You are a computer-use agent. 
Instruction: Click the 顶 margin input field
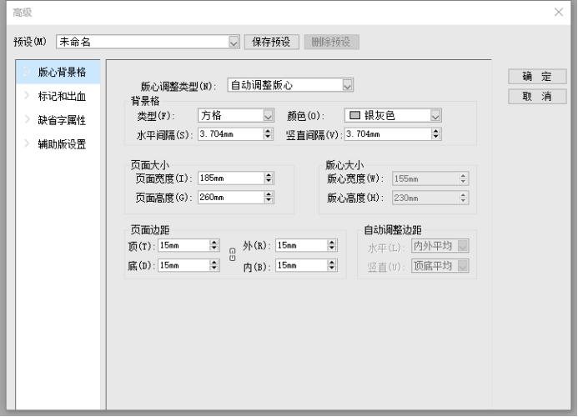[x=183, y=245]
